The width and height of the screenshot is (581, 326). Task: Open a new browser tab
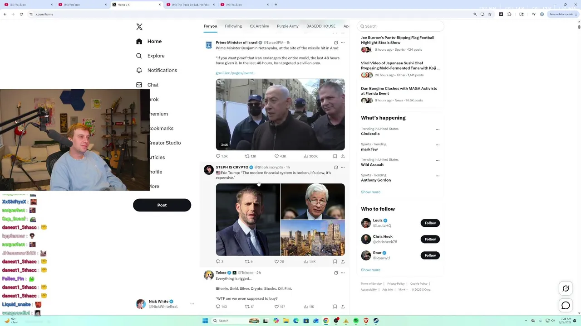click(276, 5)
